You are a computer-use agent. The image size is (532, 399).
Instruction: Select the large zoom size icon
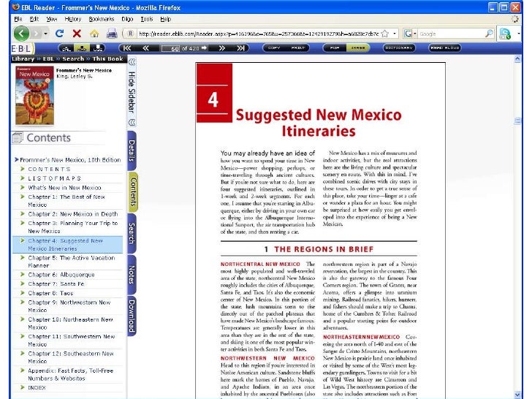click(x=97, y=48)
